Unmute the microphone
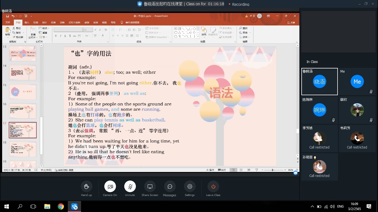This screenshot has width=378, height=212. 130,187
